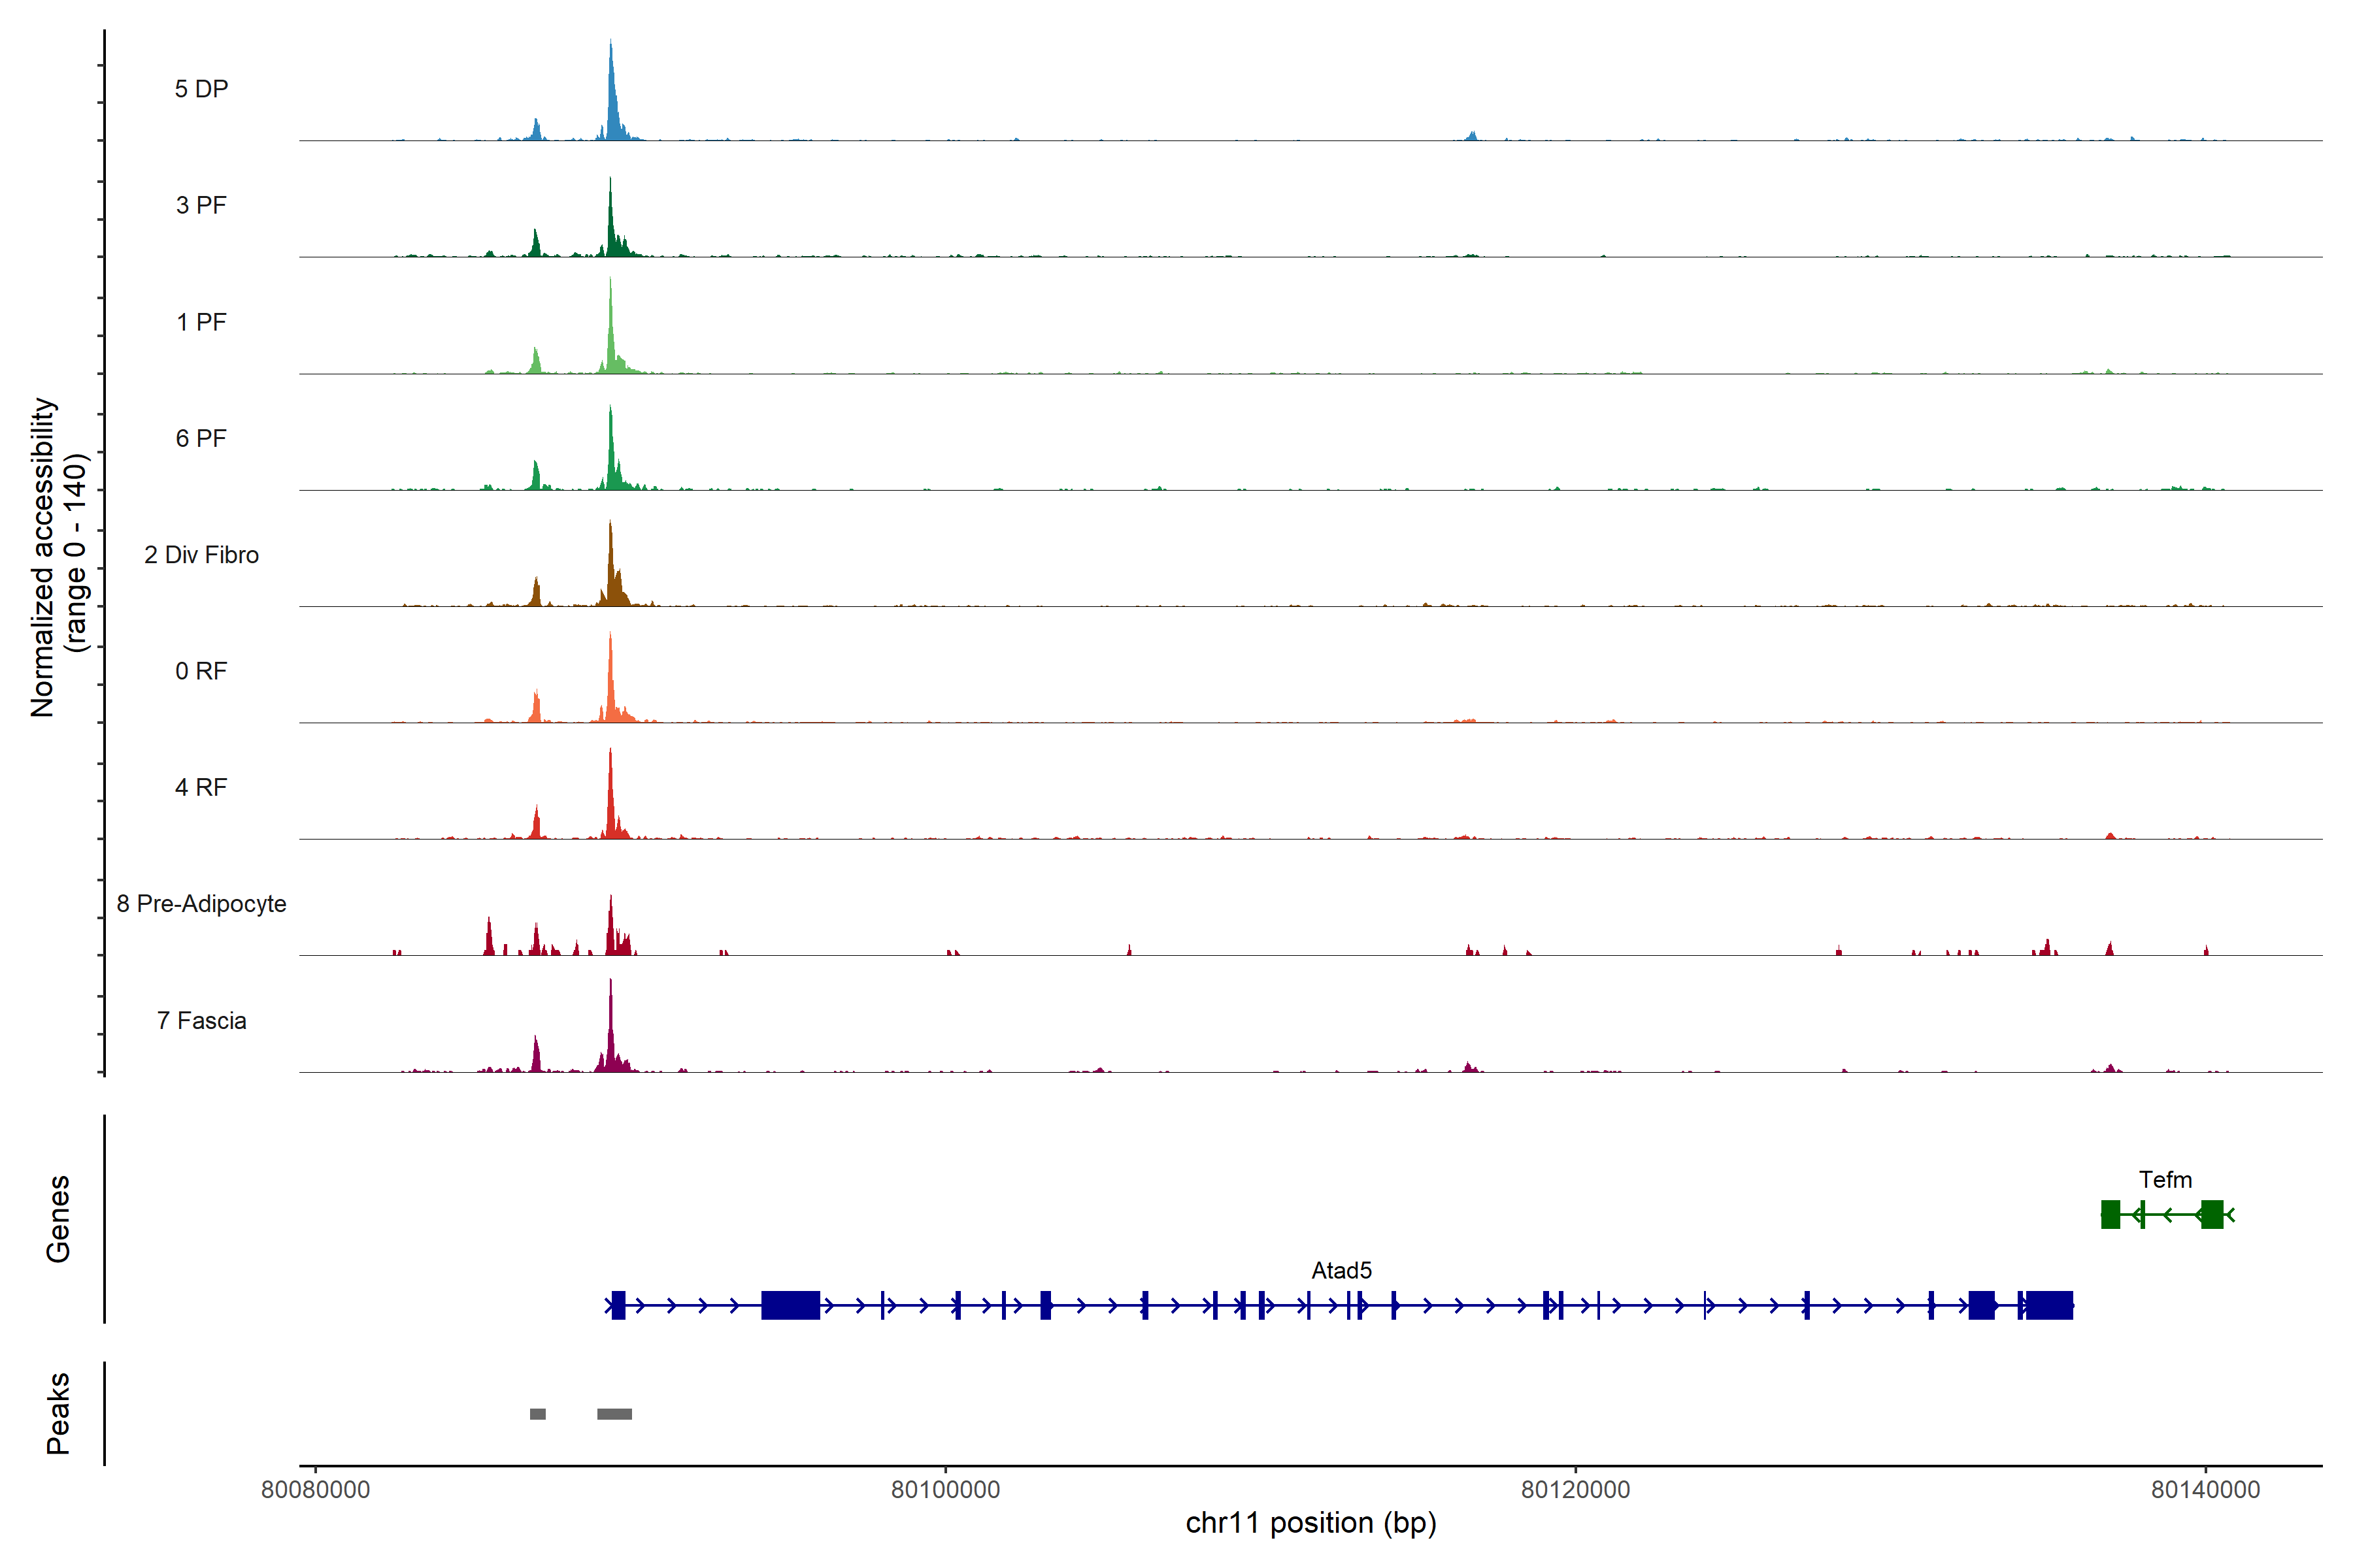2353x1568 pixels.
Task: Click the 2 Div Fibro label
Action: tap(201, 555)
